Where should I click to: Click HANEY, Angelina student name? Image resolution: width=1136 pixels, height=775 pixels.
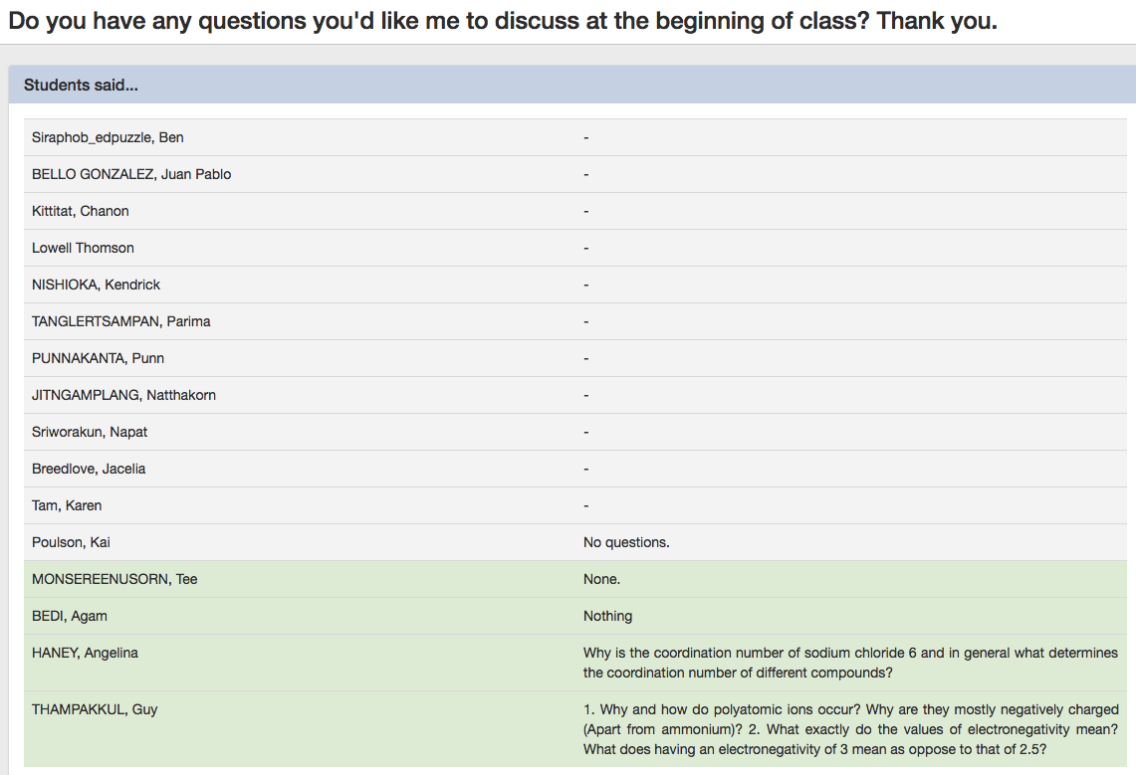point(85,653)
